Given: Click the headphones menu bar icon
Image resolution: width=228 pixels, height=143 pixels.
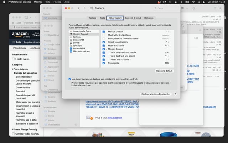Looking at the screenshot, I should click(x=176, y=2).
